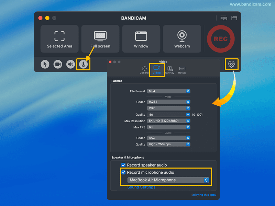The image size is (275, 206).
Task: Toggle the webcam overlay camera icon
Action: pos(58,64)
